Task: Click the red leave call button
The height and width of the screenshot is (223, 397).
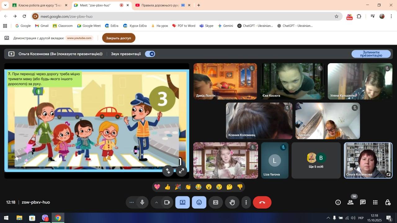Action: point(262,203)
